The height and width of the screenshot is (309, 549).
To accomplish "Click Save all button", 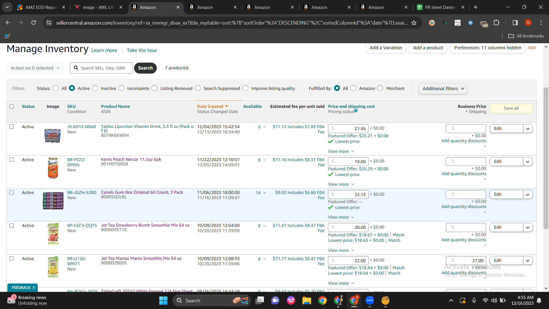I will (511, 108).
